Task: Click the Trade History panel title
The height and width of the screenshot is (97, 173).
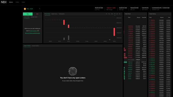Action: coord(152,14)
